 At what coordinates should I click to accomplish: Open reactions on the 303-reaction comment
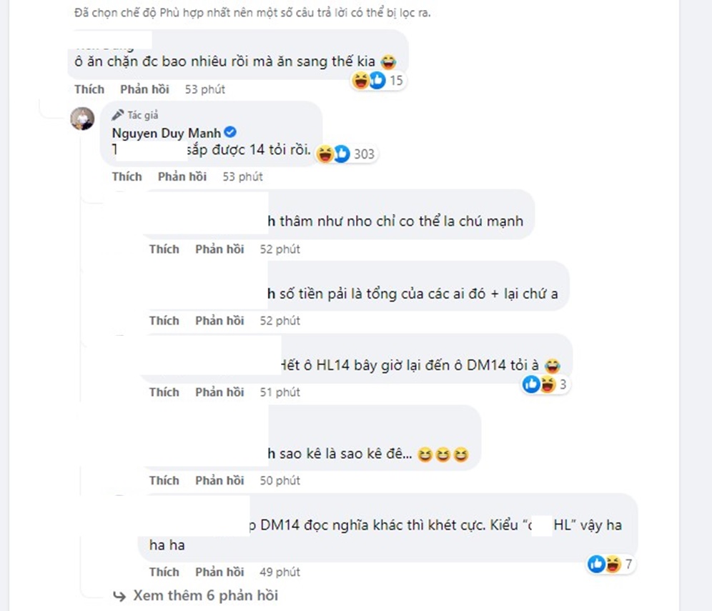(347, 154)
